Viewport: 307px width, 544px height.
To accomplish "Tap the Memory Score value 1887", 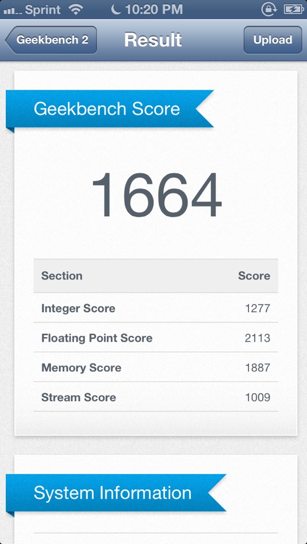I will [x=258, y=368].
